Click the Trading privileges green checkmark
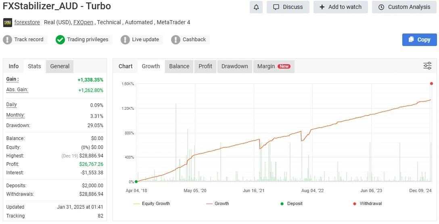 [60, 40]
